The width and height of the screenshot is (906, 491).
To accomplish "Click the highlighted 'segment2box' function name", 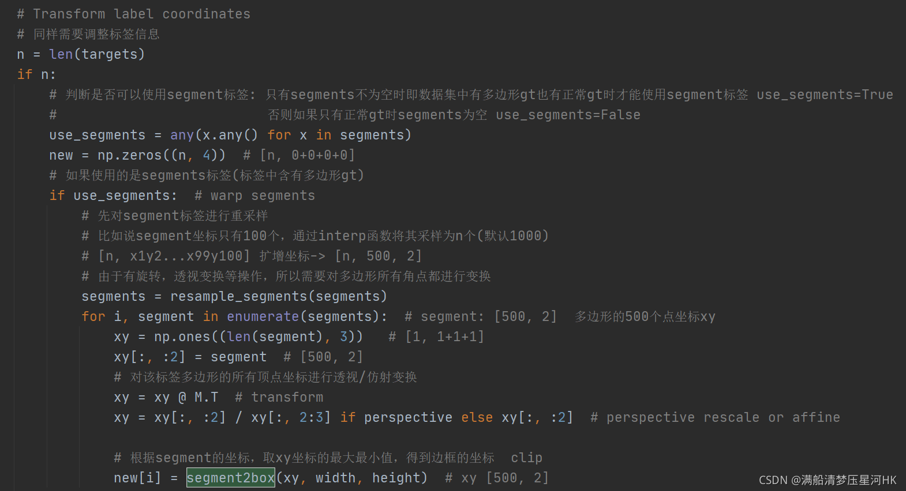I will click(x=231, y=478).
